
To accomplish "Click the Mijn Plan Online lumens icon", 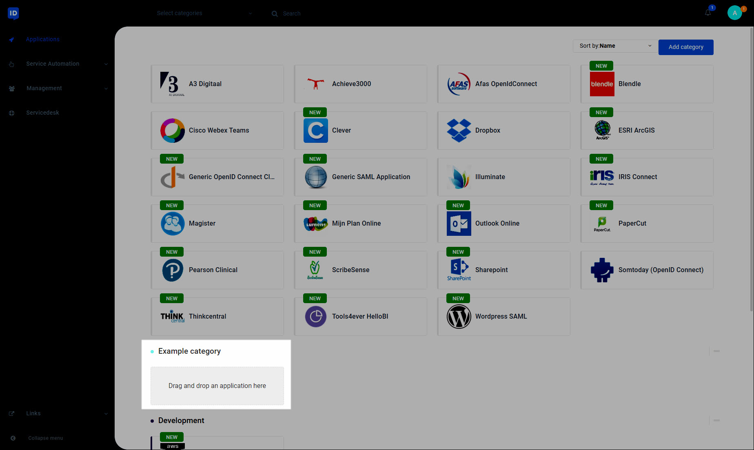I will 316,224.
